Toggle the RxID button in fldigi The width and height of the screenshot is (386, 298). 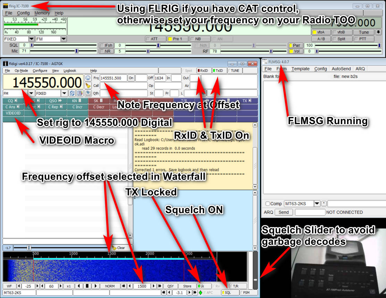click(203, 71)
